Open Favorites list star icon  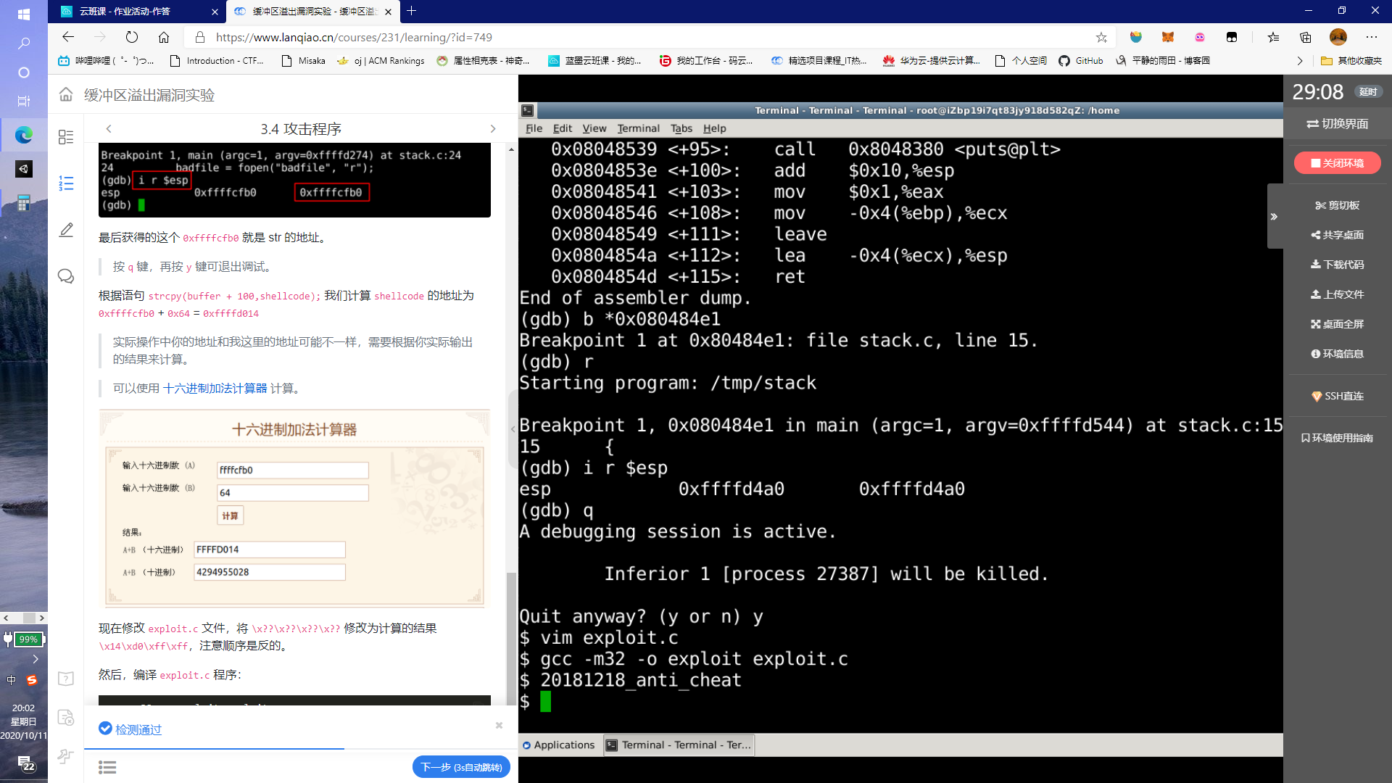(x=1273, y=37)
